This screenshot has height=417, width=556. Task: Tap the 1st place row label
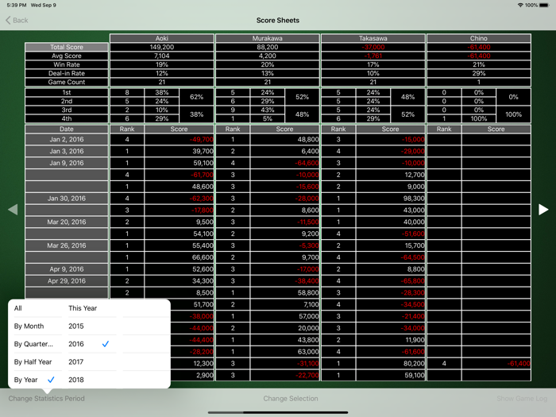66,93
